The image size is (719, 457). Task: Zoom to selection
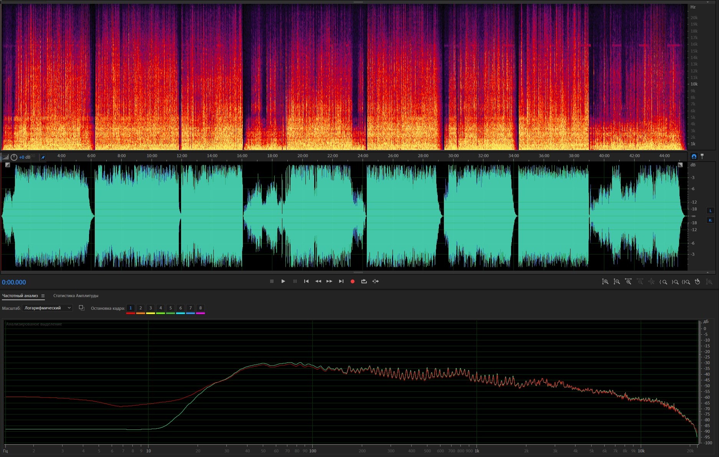coord(686,282)
